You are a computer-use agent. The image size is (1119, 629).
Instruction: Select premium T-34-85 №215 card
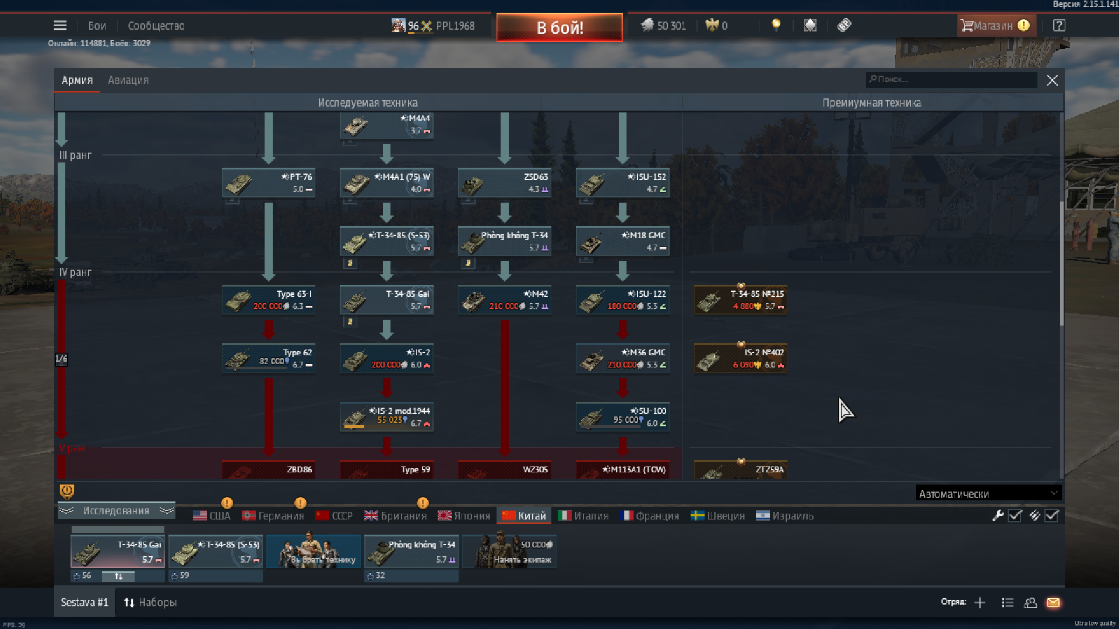tap(741, 300)
